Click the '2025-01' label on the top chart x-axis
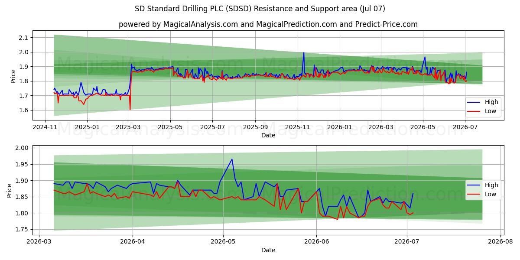This screenshot has height=260, width=520. point(87,128)
